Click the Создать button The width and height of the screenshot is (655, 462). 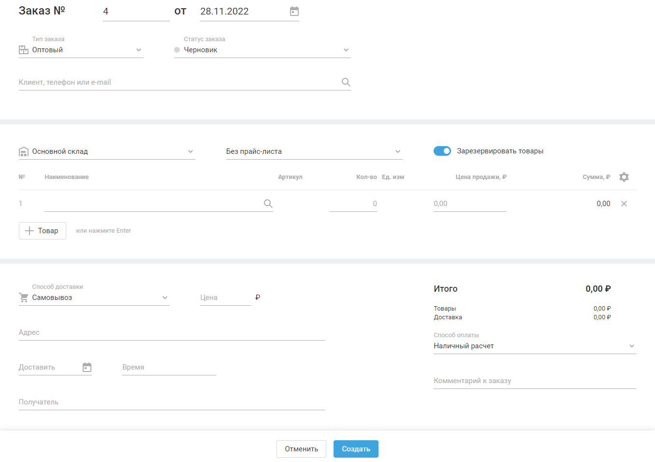pos(356,449)
